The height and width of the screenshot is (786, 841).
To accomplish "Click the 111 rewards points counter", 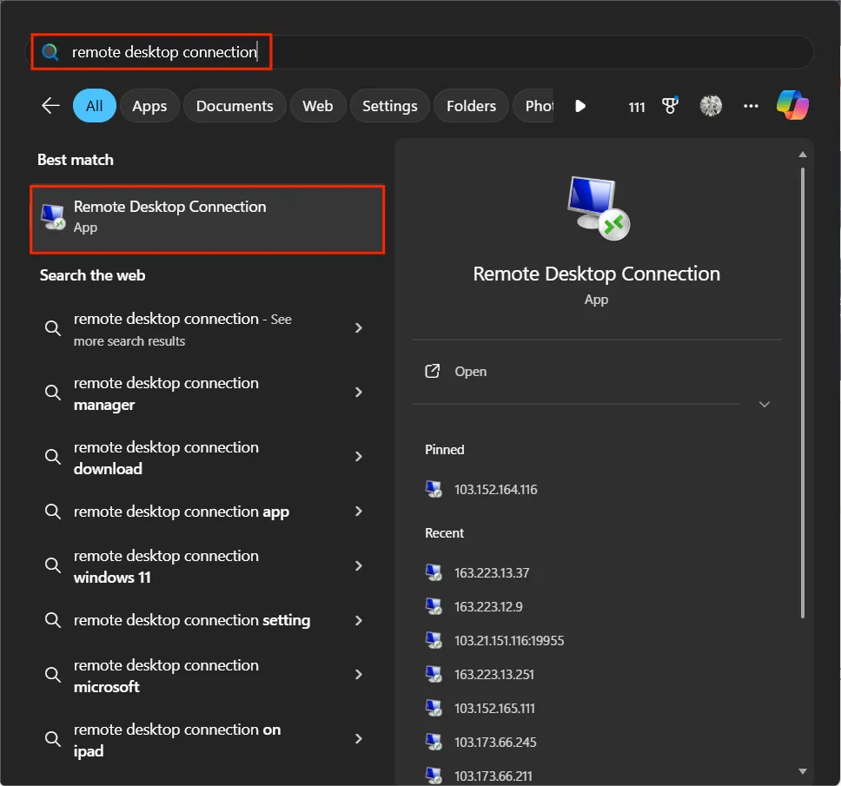I will point(636,107).
